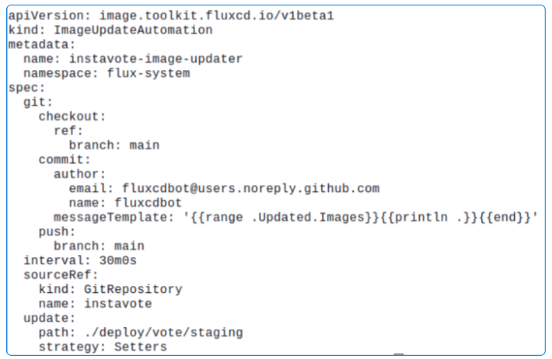
Task: Click the git key under spec
Action: [x=38, y=102]
